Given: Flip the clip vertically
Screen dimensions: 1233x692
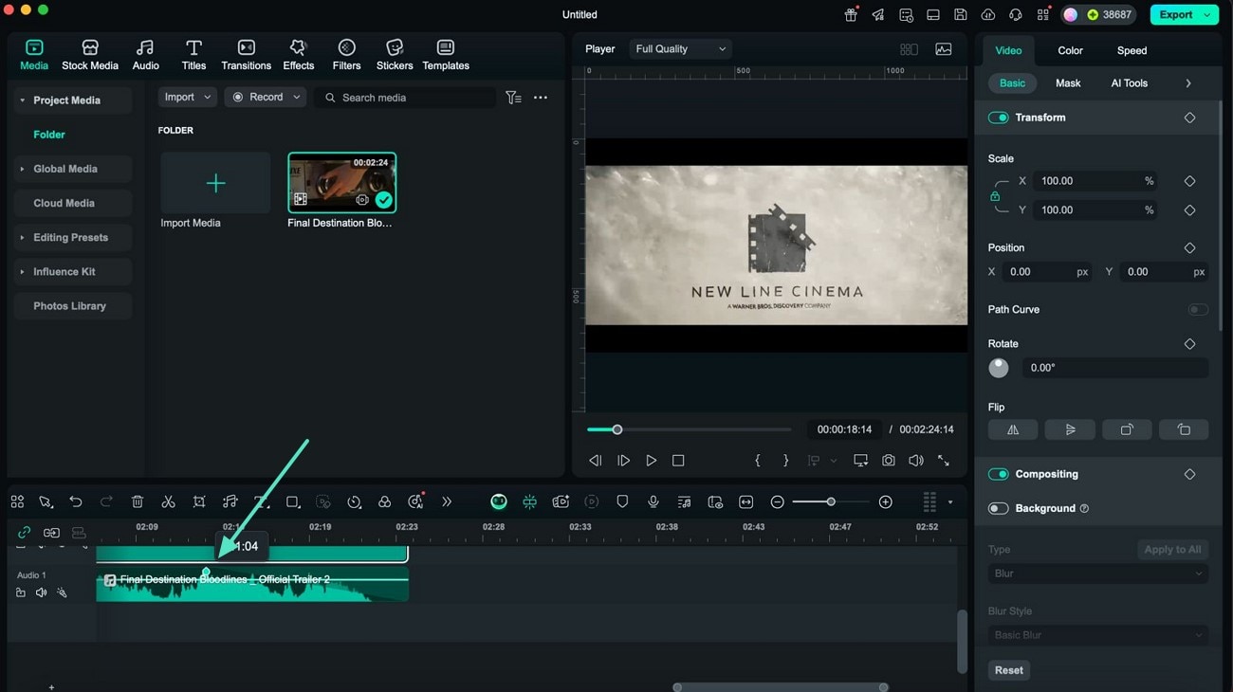Looking at the screenshot, I should click(1070, 429).
